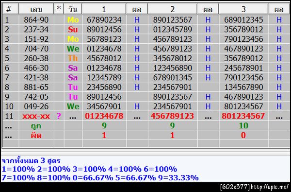Click the 'จากทั้งหมด 3 สูตร' summary text
The height and width of the screenshot is (192, 291).
coord(31,160)
